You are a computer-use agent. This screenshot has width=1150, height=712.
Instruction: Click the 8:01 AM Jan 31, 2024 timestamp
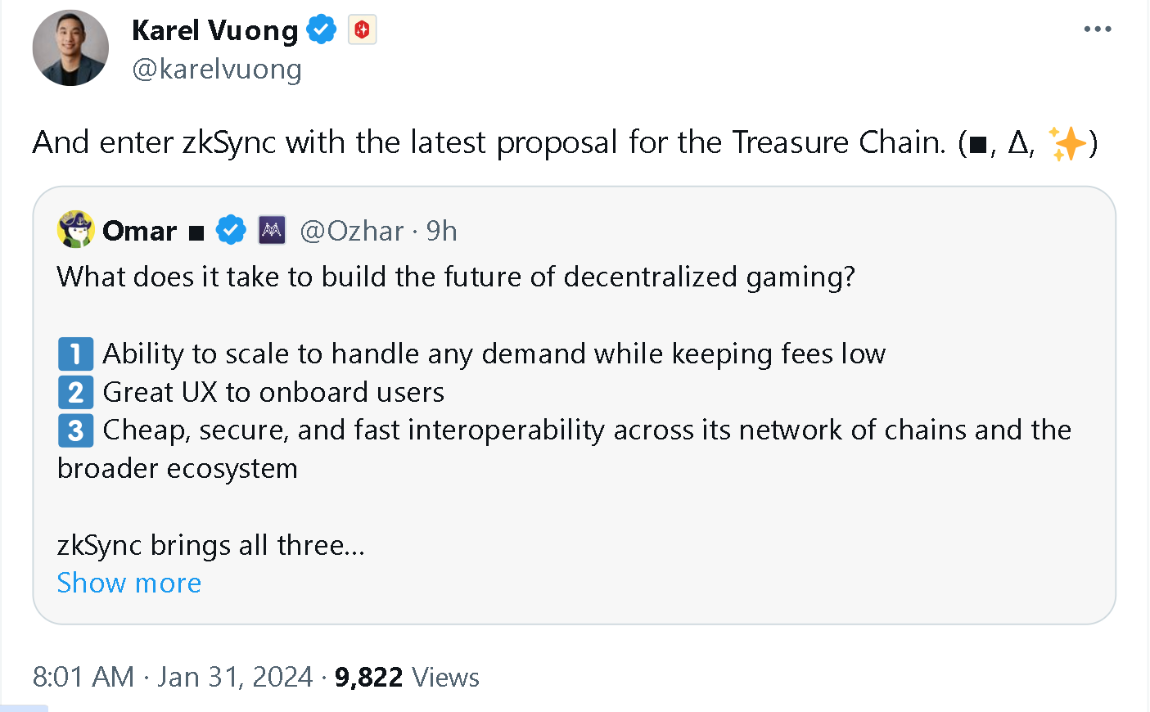172,677
